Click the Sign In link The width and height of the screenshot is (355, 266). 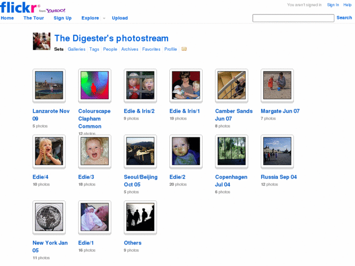point(333,5)
